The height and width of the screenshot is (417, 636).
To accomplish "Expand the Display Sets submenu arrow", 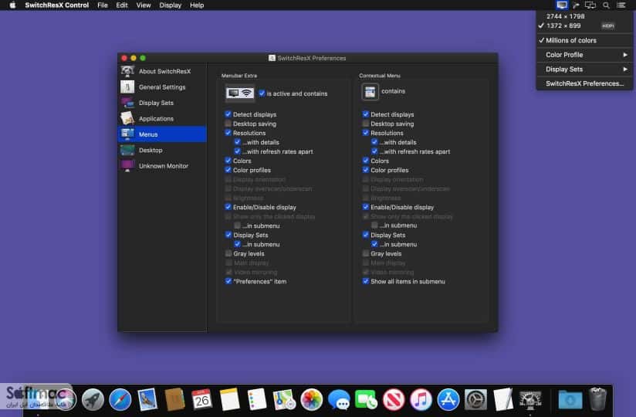I will click(x=625, y=69).
